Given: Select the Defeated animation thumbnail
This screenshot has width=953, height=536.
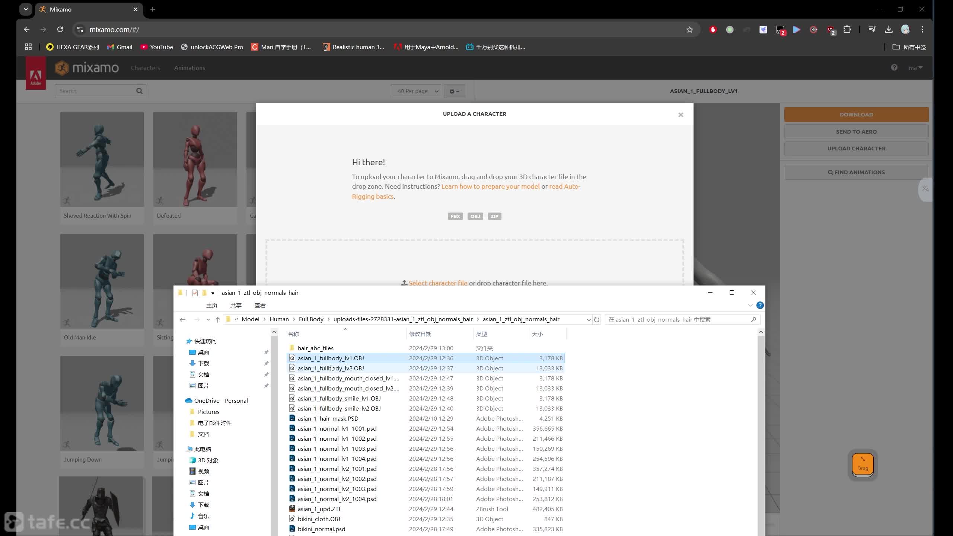Looking at the screenshot, I should pyautogui.click(x=195, y=160).
